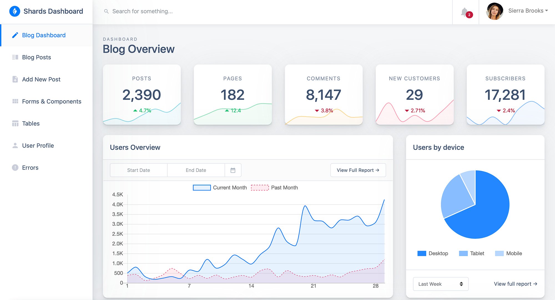Expand the Shards Dashboard logo menu
The width and height of the screenshot is (555, 300).
pos(46,11)
